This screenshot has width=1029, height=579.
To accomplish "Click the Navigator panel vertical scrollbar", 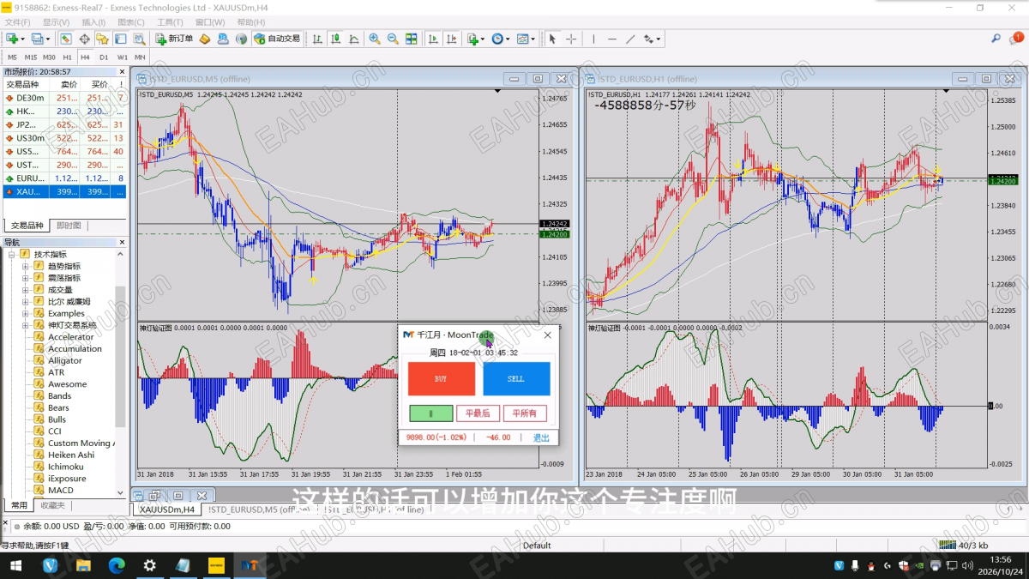I will (x=121, y=356).
